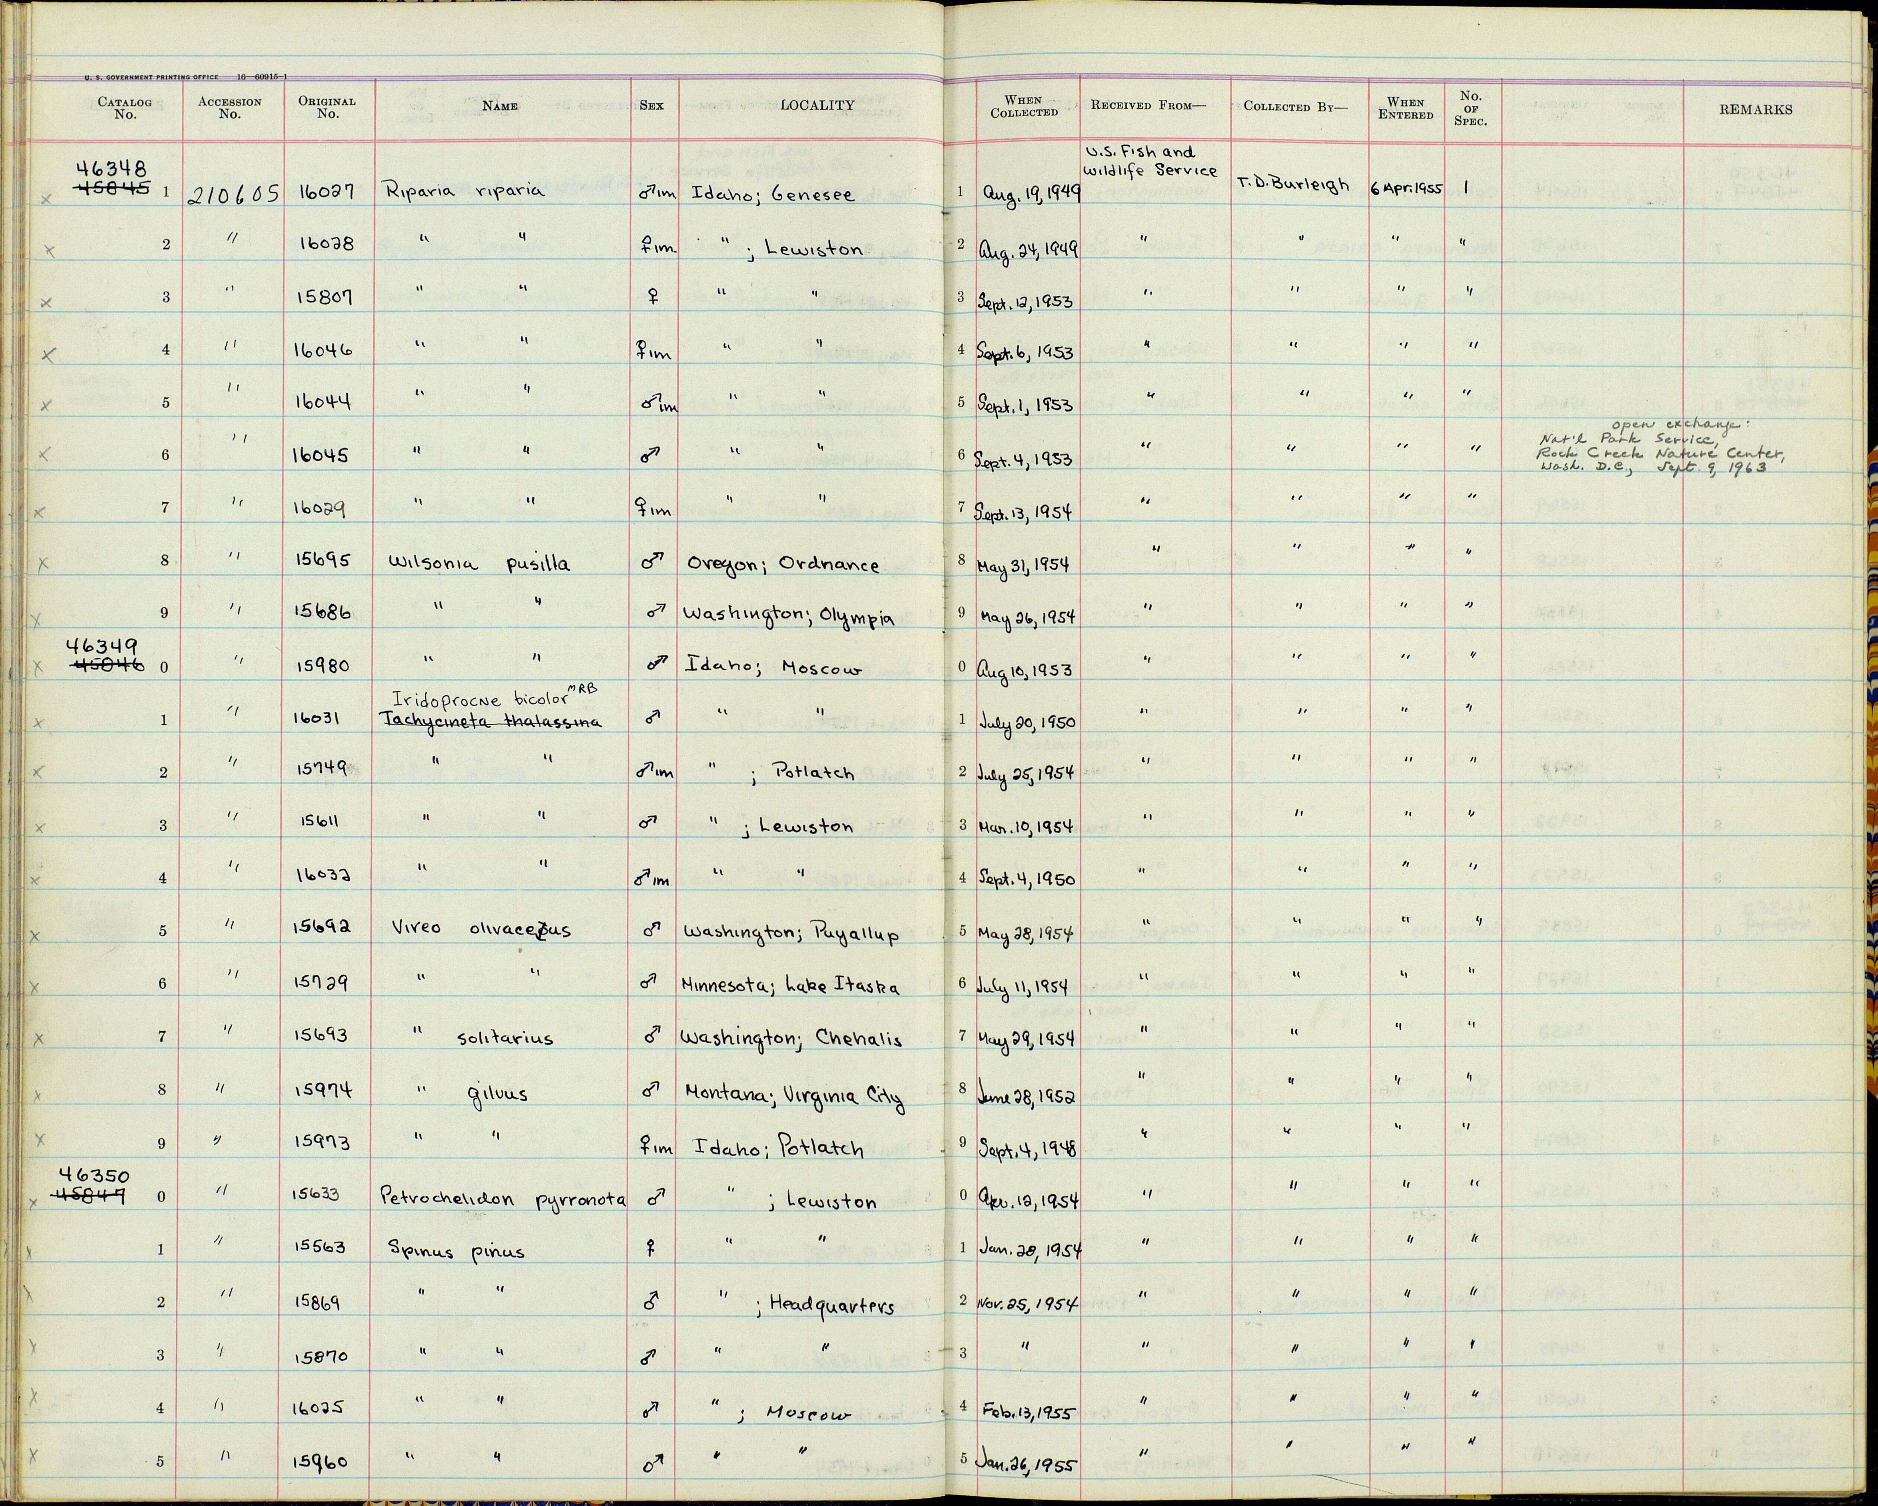Screen dimensions: 1878x1506
Task: Click locality 'Washington; Chehalis'
Action: (x=792, y=1038)
